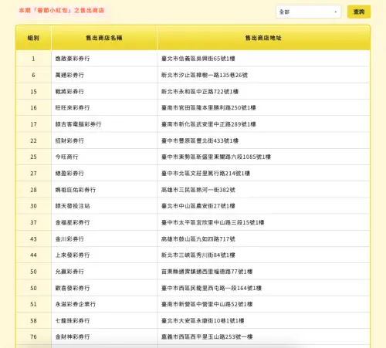Select address 新北市永和區中正路722號1樓
386x348 pixels.
click(200, 92)
